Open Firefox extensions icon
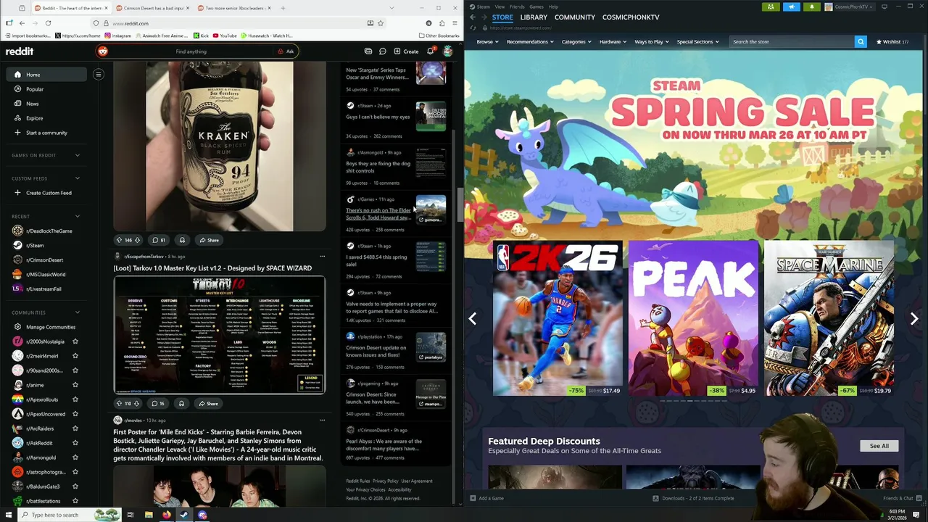The height and width of the screenshot is (522, 928). 442,23
